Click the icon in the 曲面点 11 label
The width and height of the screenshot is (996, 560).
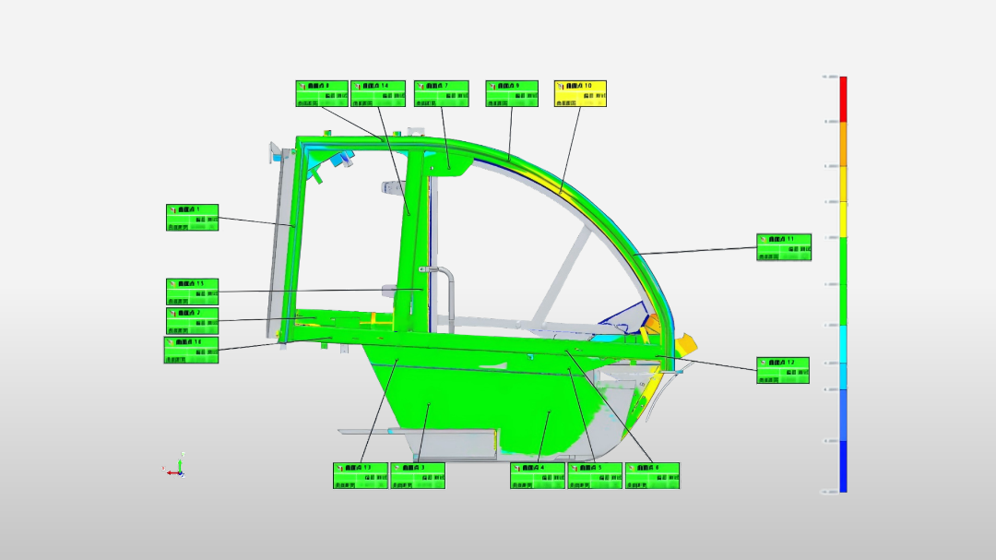pyautogui.click(x=763, y=239)
